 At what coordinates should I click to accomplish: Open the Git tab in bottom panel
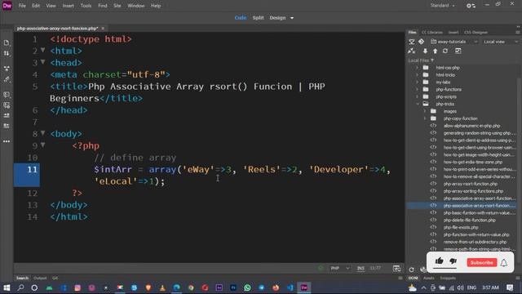click(x=55, y=278)
